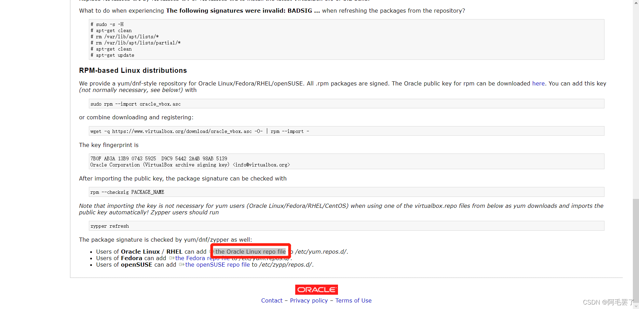Click the Contact footer link
This screenshot has height=309, width=639.
click(272, 300)
